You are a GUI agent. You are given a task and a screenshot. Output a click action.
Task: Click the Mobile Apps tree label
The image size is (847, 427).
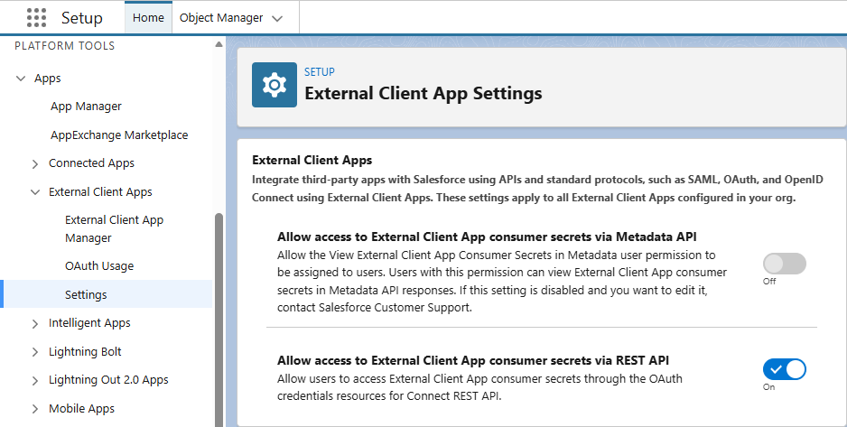click(x=81, y=409)
